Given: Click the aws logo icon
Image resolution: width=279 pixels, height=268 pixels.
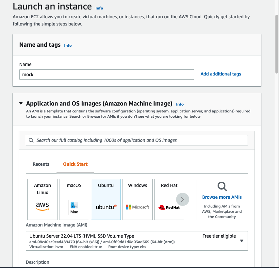Looking at the screenshot, I should (42, 207).
